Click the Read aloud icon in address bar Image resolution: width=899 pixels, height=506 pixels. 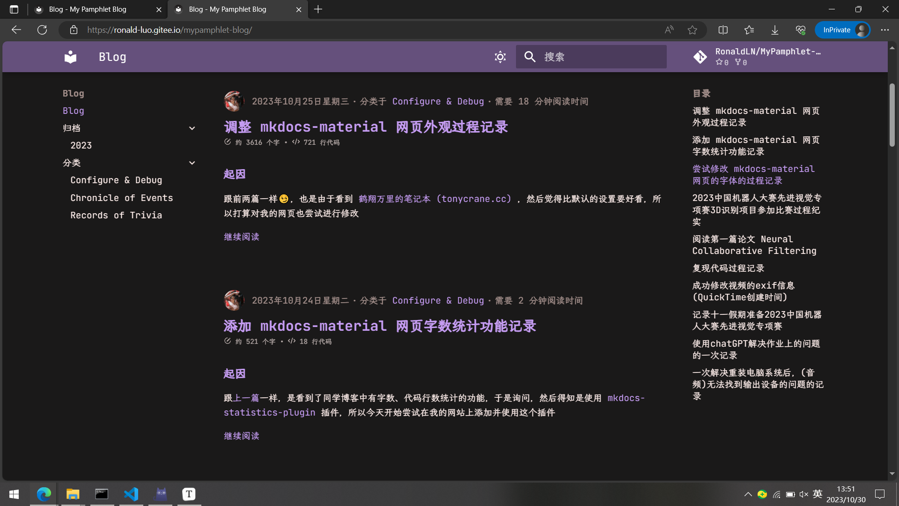click(669, 30)
